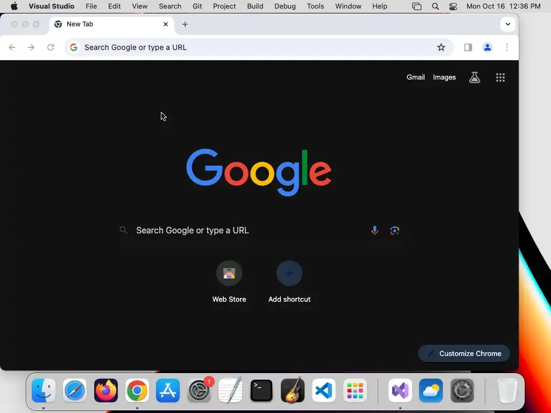Click the Google search box
The height and width of the screenshot is (413, 551).
click(x=260, y=230)
